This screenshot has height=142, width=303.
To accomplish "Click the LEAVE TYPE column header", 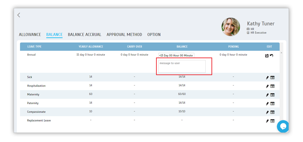I will click(34, 47).
